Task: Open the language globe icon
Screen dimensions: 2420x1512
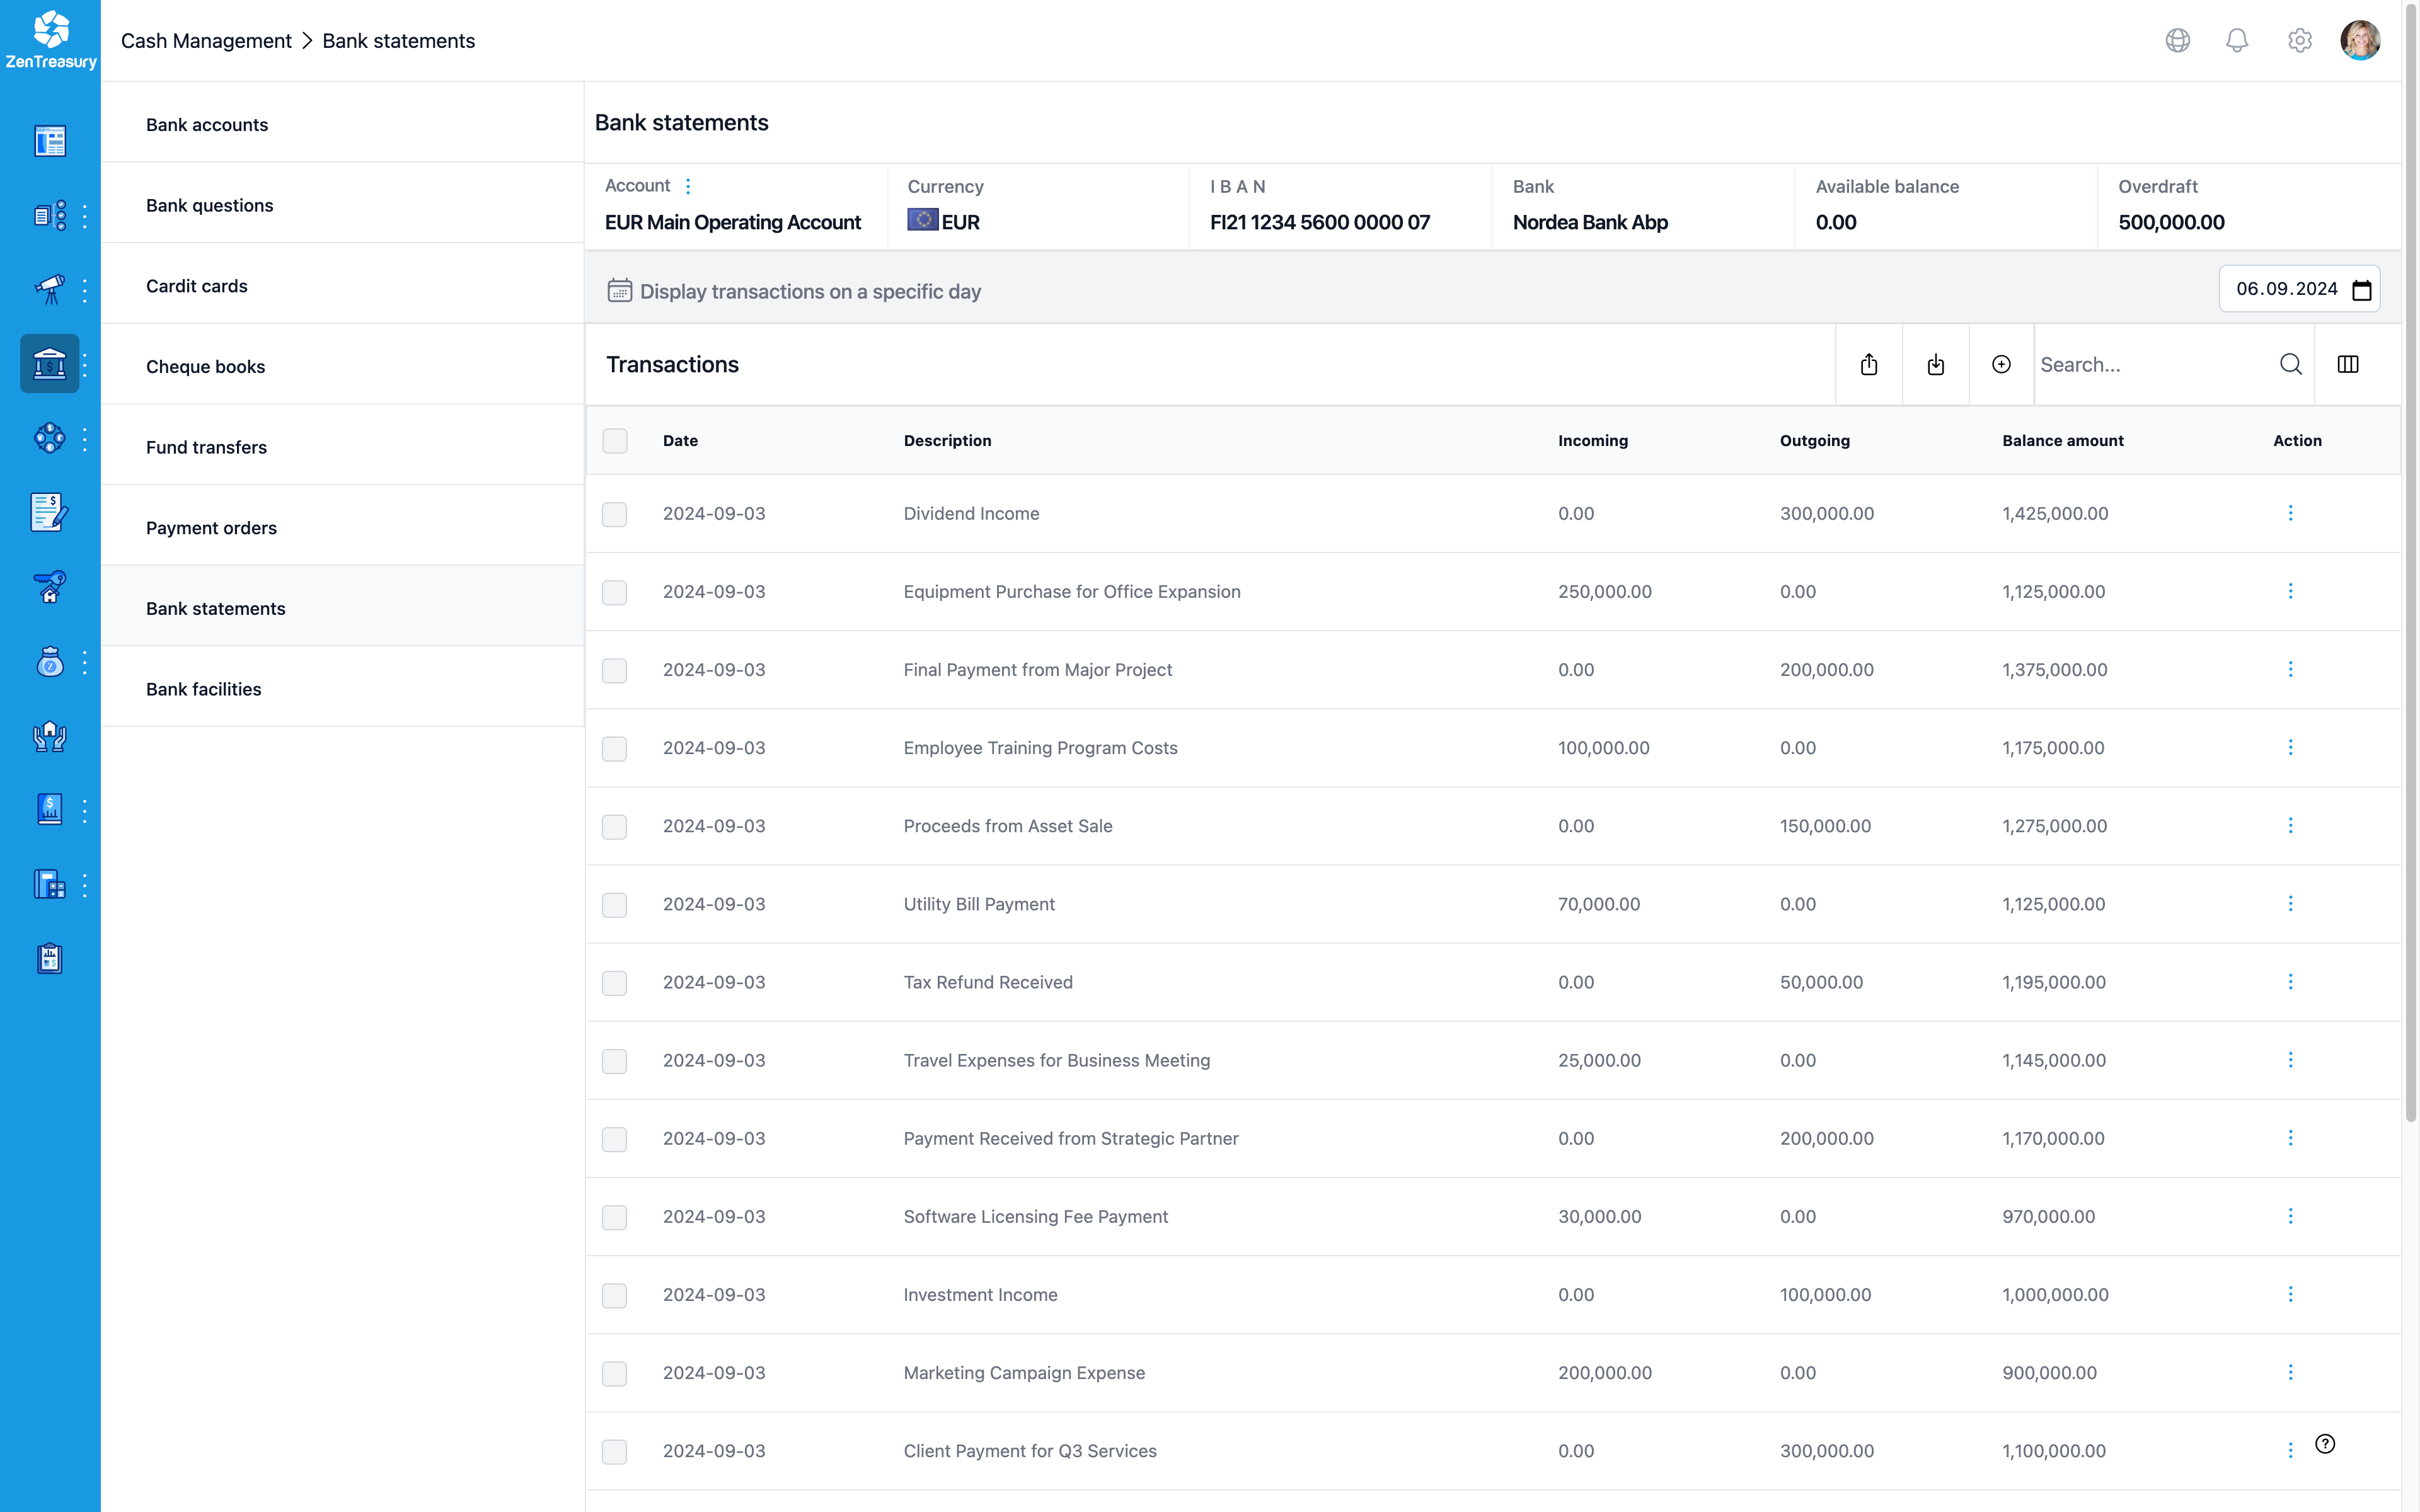Action: coord(2177,40)
